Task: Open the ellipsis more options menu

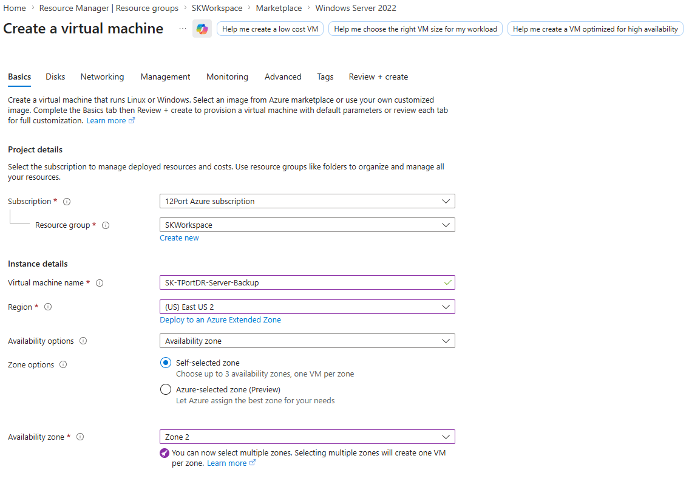Action: point(183,29)
